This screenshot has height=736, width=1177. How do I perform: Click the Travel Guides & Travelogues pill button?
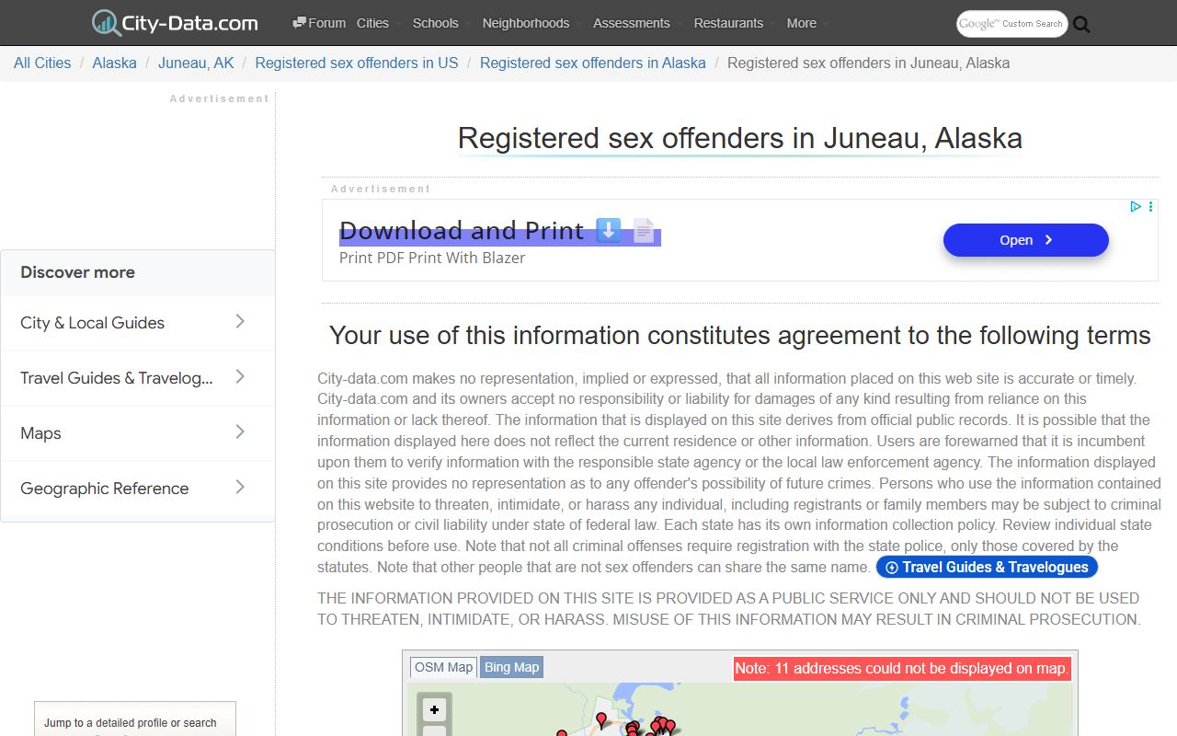987,568
